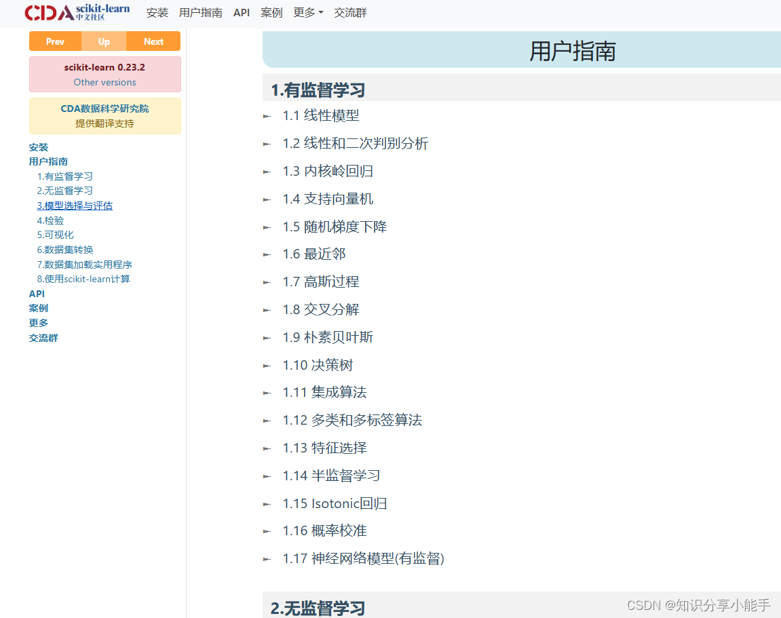Expand the 1.17 神经网络模型(有监督) section arrow
The image size is (781, 618).
click(265, 558)
